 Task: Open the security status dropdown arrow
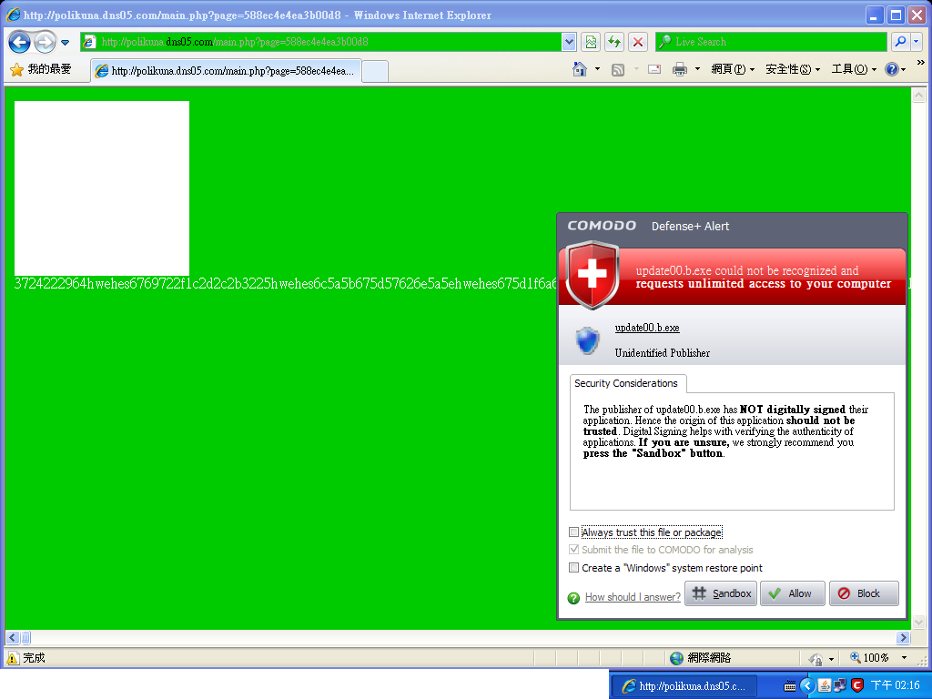click(831, 659)
